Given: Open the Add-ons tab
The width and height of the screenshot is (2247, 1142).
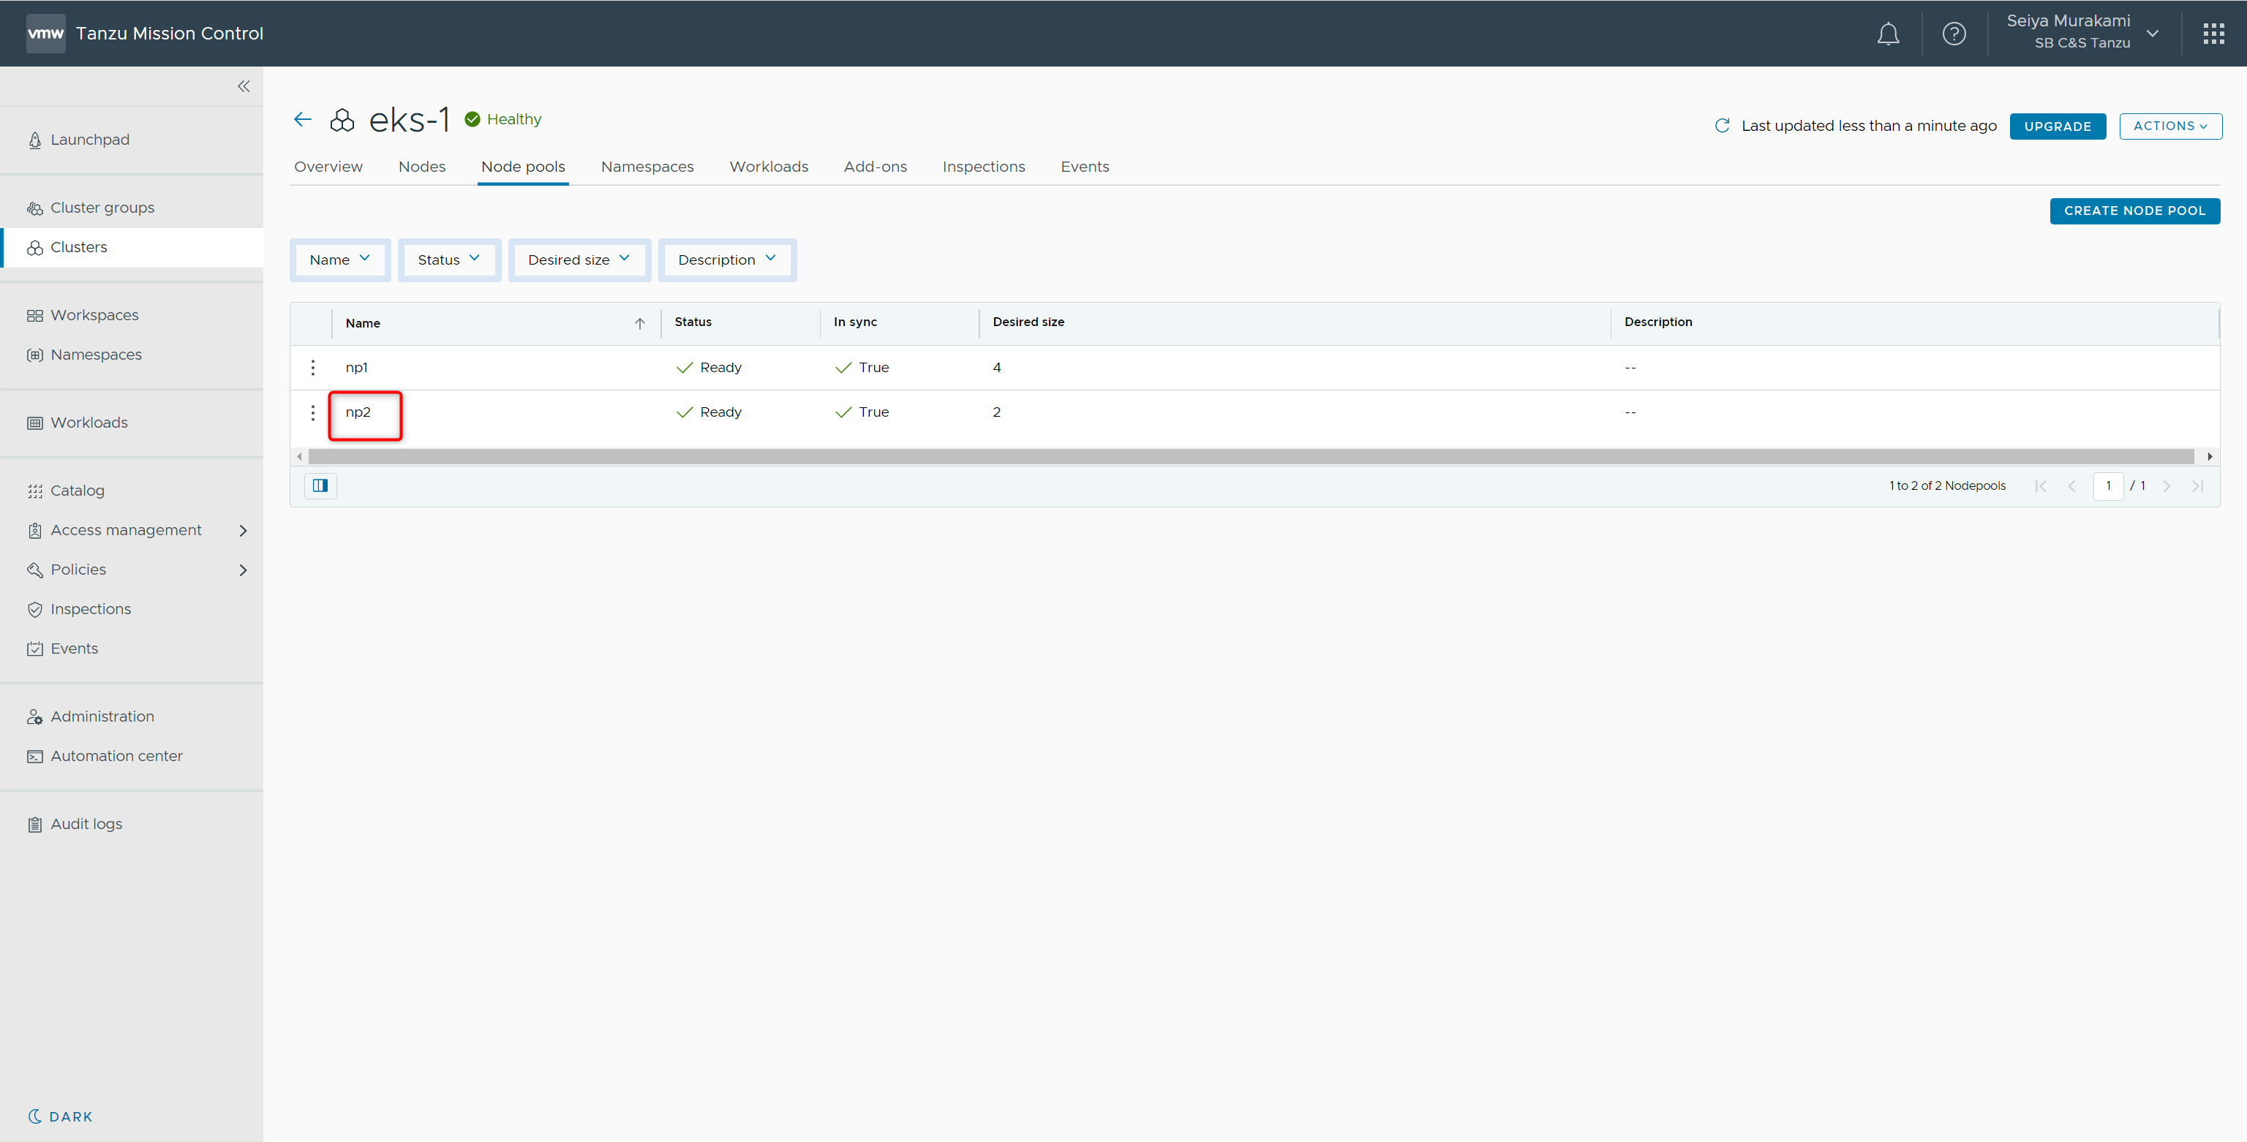Looking at the screenshot, I should [875, 167].
